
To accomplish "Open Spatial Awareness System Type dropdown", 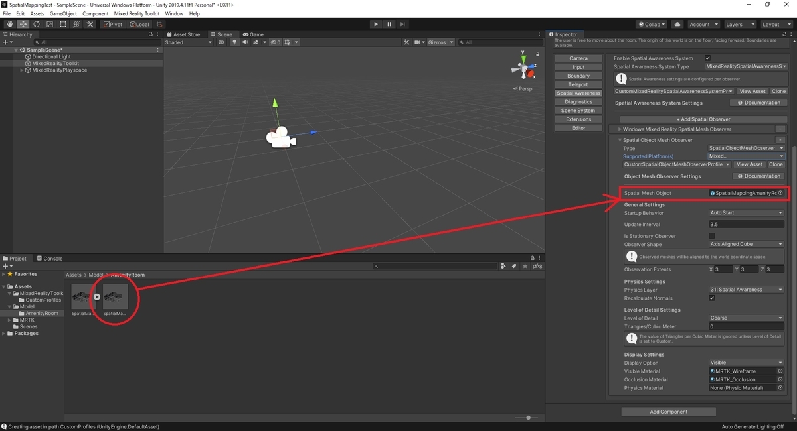I will point(747,66).
